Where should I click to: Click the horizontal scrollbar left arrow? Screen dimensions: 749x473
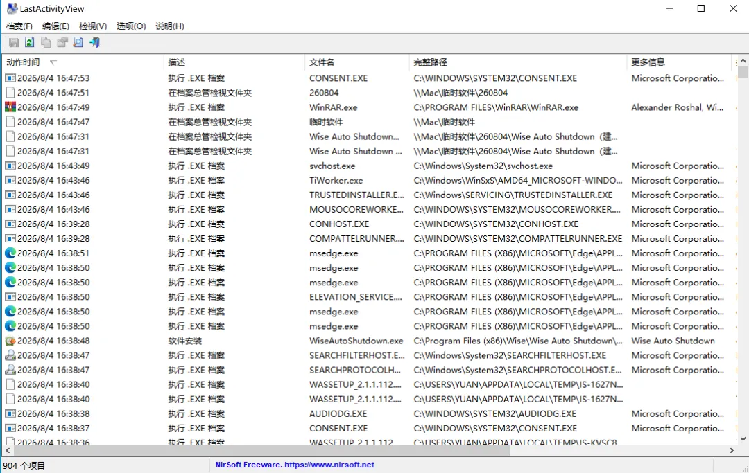7,450
